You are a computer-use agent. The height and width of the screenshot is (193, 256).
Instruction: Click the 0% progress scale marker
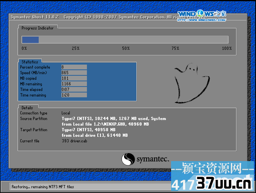click(24, 48)
